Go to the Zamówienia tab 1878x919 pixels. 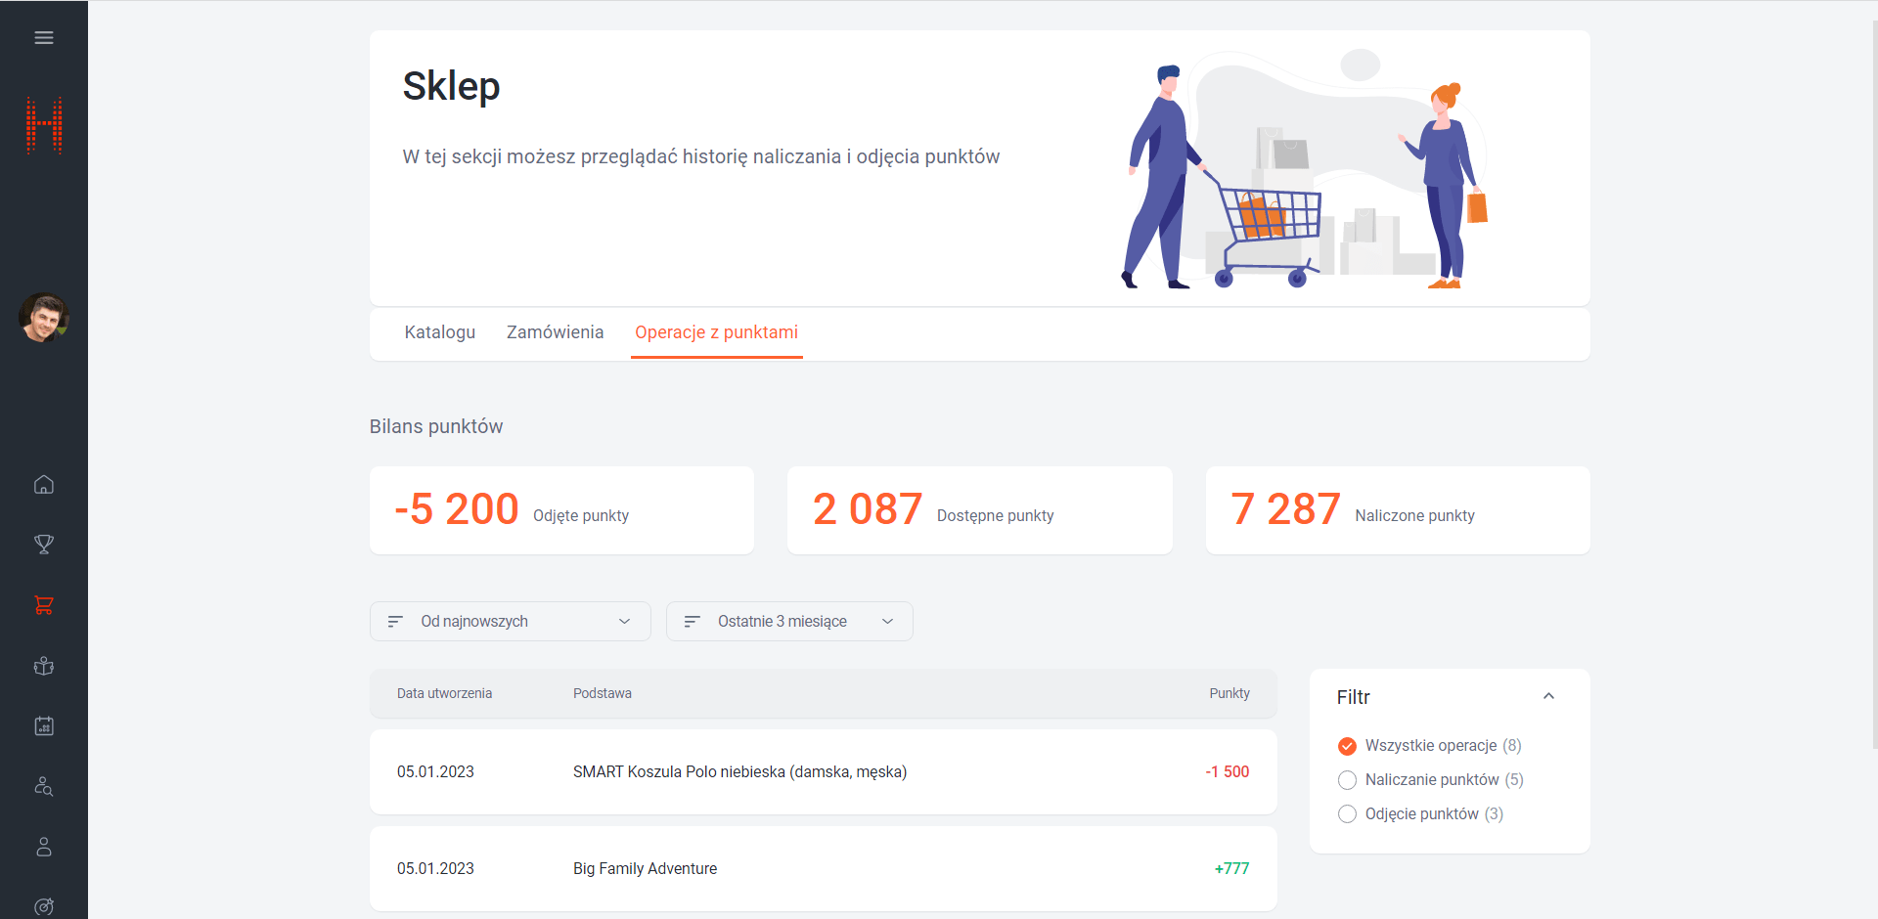[555, 332]
